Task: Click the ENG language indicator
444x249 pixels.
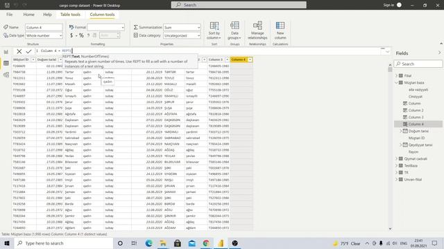Action: click(404, 243)
